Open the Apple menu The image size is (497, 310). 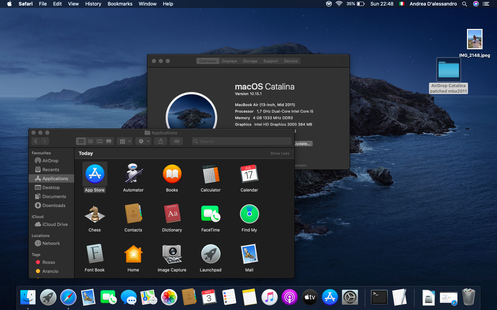point(9,4)
